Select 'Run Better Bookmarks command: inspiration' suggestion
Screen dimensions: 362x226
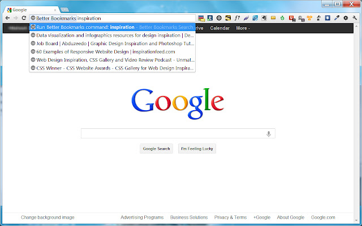pos(113,27)
